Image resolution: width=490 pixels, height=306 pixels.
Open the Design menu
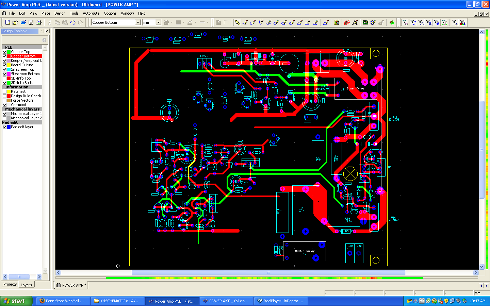60,13
